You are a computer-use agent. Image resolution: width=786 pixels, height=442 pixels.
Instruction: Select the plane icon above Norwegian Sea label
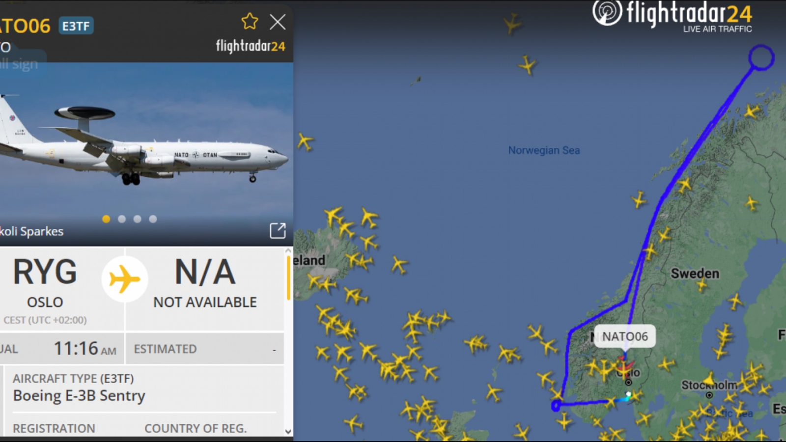pyautogui.click(x=528, y=64)
